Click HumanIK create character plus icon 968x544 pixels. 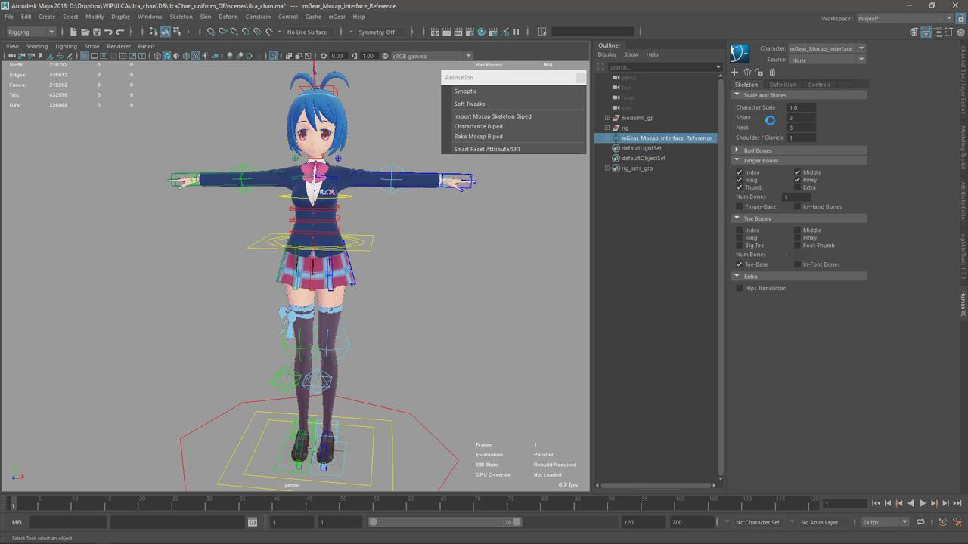pos(734,73)
